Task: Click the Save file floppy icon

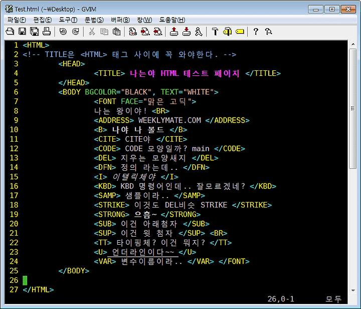Action: (x=23, y=31)
